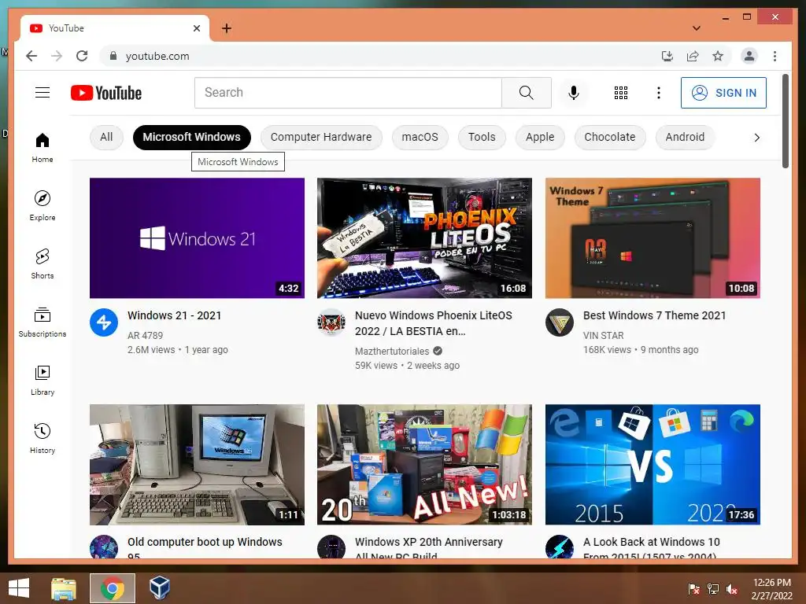Viewport: 806px width, 604px height.
Task: Play the old Windows 95 computer thumbnail
Action: pos(197,464)
